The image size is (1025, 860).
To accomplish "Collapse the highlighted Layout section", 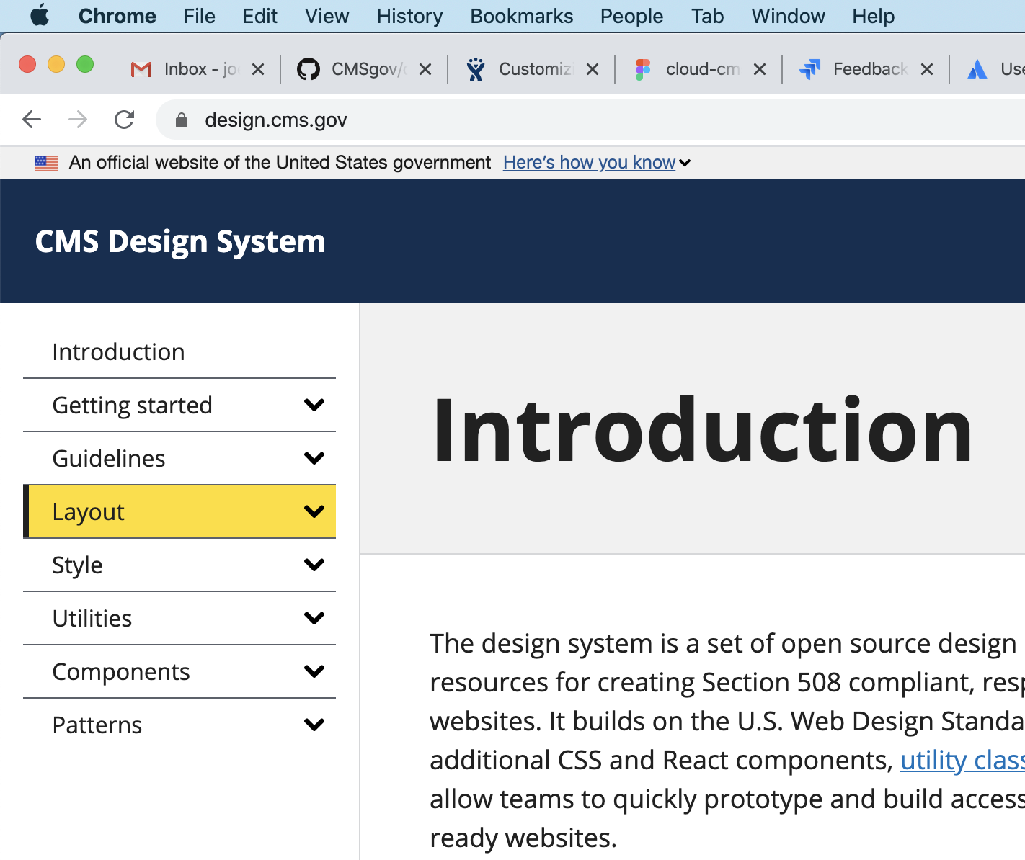I will [x=314, y=511].
